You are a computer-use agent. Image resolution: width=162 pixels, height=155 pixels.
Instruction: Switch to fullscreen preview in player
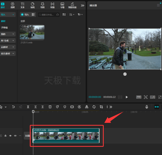160,97
